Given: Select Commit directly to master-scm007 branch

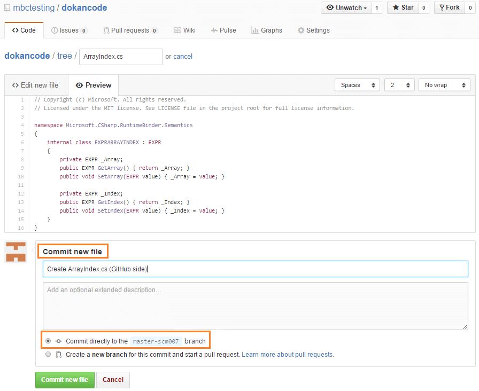Looking at the screenshot, I should click(x=48, y=341).
